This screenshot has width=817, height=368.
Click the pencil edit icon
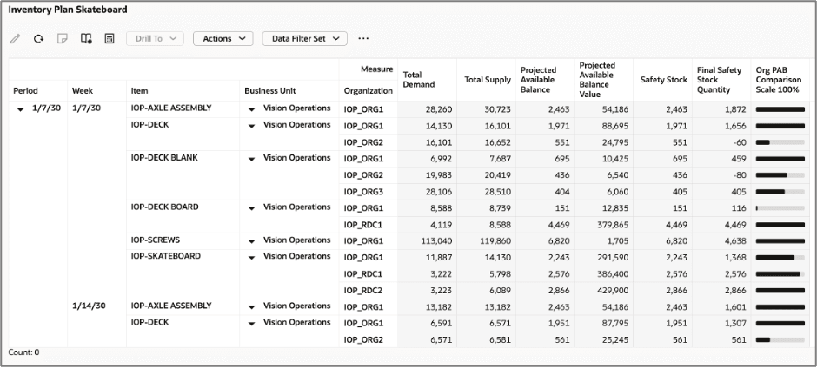[15, 38]
